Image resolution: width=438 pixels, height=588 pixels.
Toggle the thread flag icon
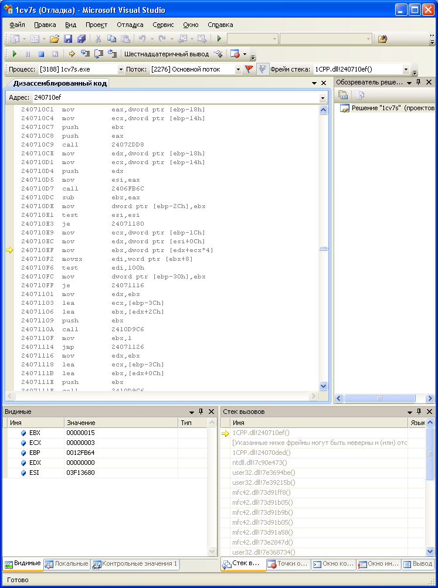pos(249,69)
